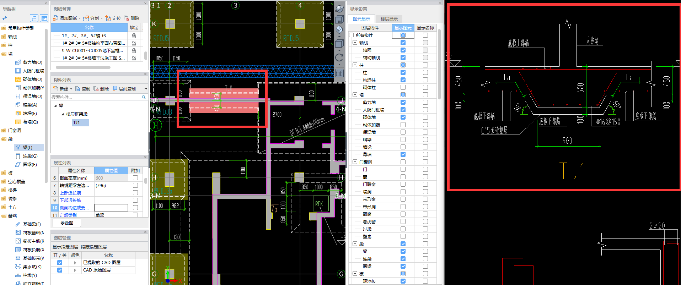The image size is (681, 285).
Task: Switch to 3D view using the 3D cube
Action: coord(339,20)
